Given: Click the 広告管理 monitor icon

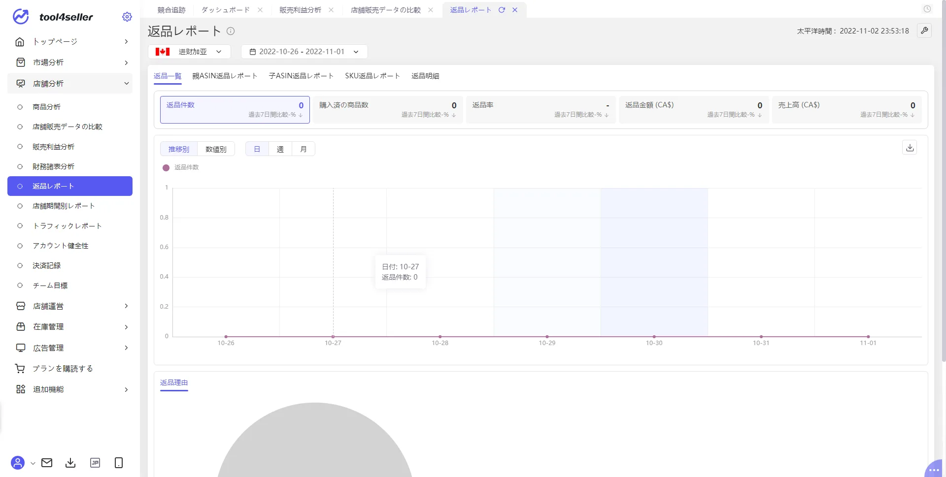Looking at the screenshot, I should click(x=20, y=348).
